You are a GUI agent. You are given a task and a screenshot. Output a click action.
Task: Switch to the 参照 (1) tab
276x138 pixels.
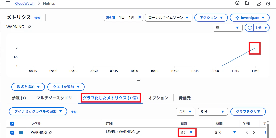(x=19, y=98)
